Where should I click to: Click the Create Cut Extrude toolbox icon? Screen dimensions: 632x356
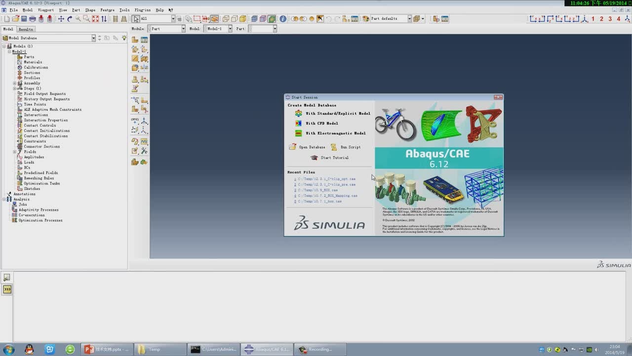[x=144, y=58]
